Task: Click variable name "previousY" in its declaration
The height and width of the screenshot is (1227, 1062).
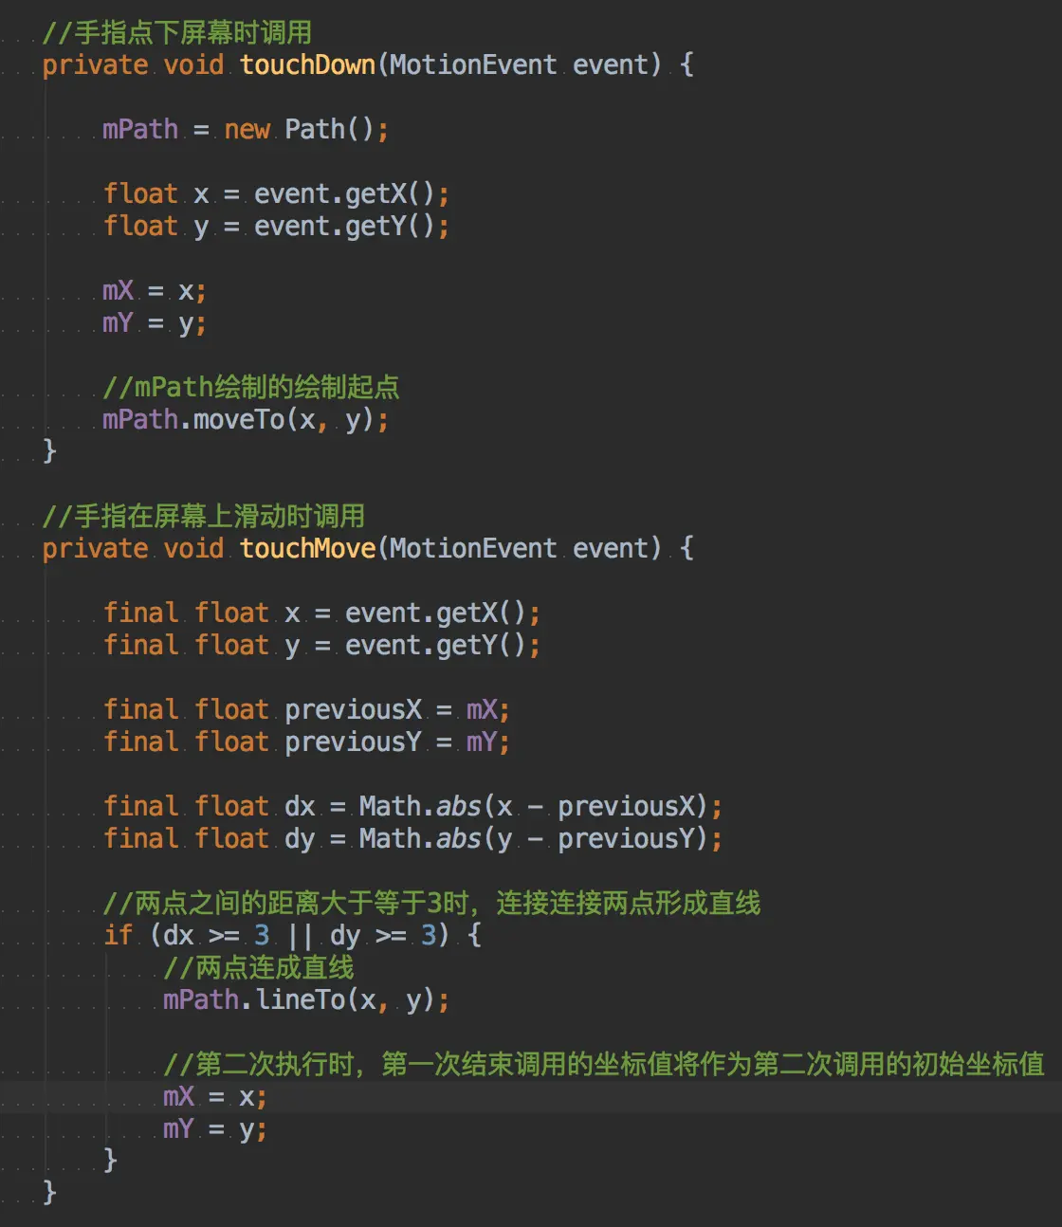Action: point(353,742)
